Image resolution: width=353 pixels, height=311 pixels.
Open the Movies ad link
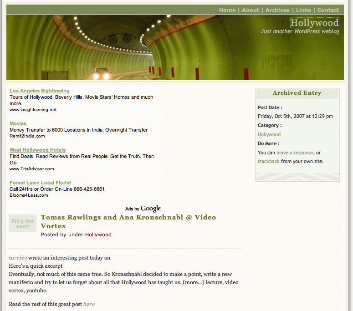[x=18, y=123]
